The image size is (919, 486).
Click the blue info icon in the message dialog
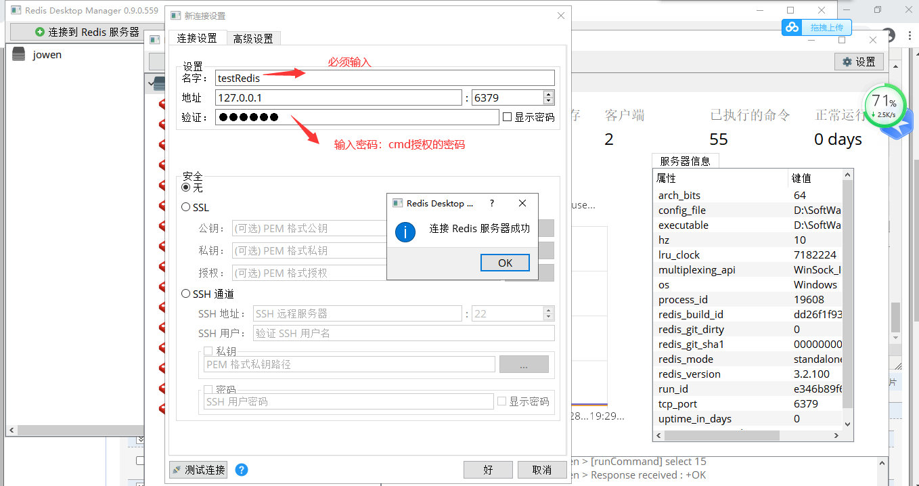click(x=405, y=231)
